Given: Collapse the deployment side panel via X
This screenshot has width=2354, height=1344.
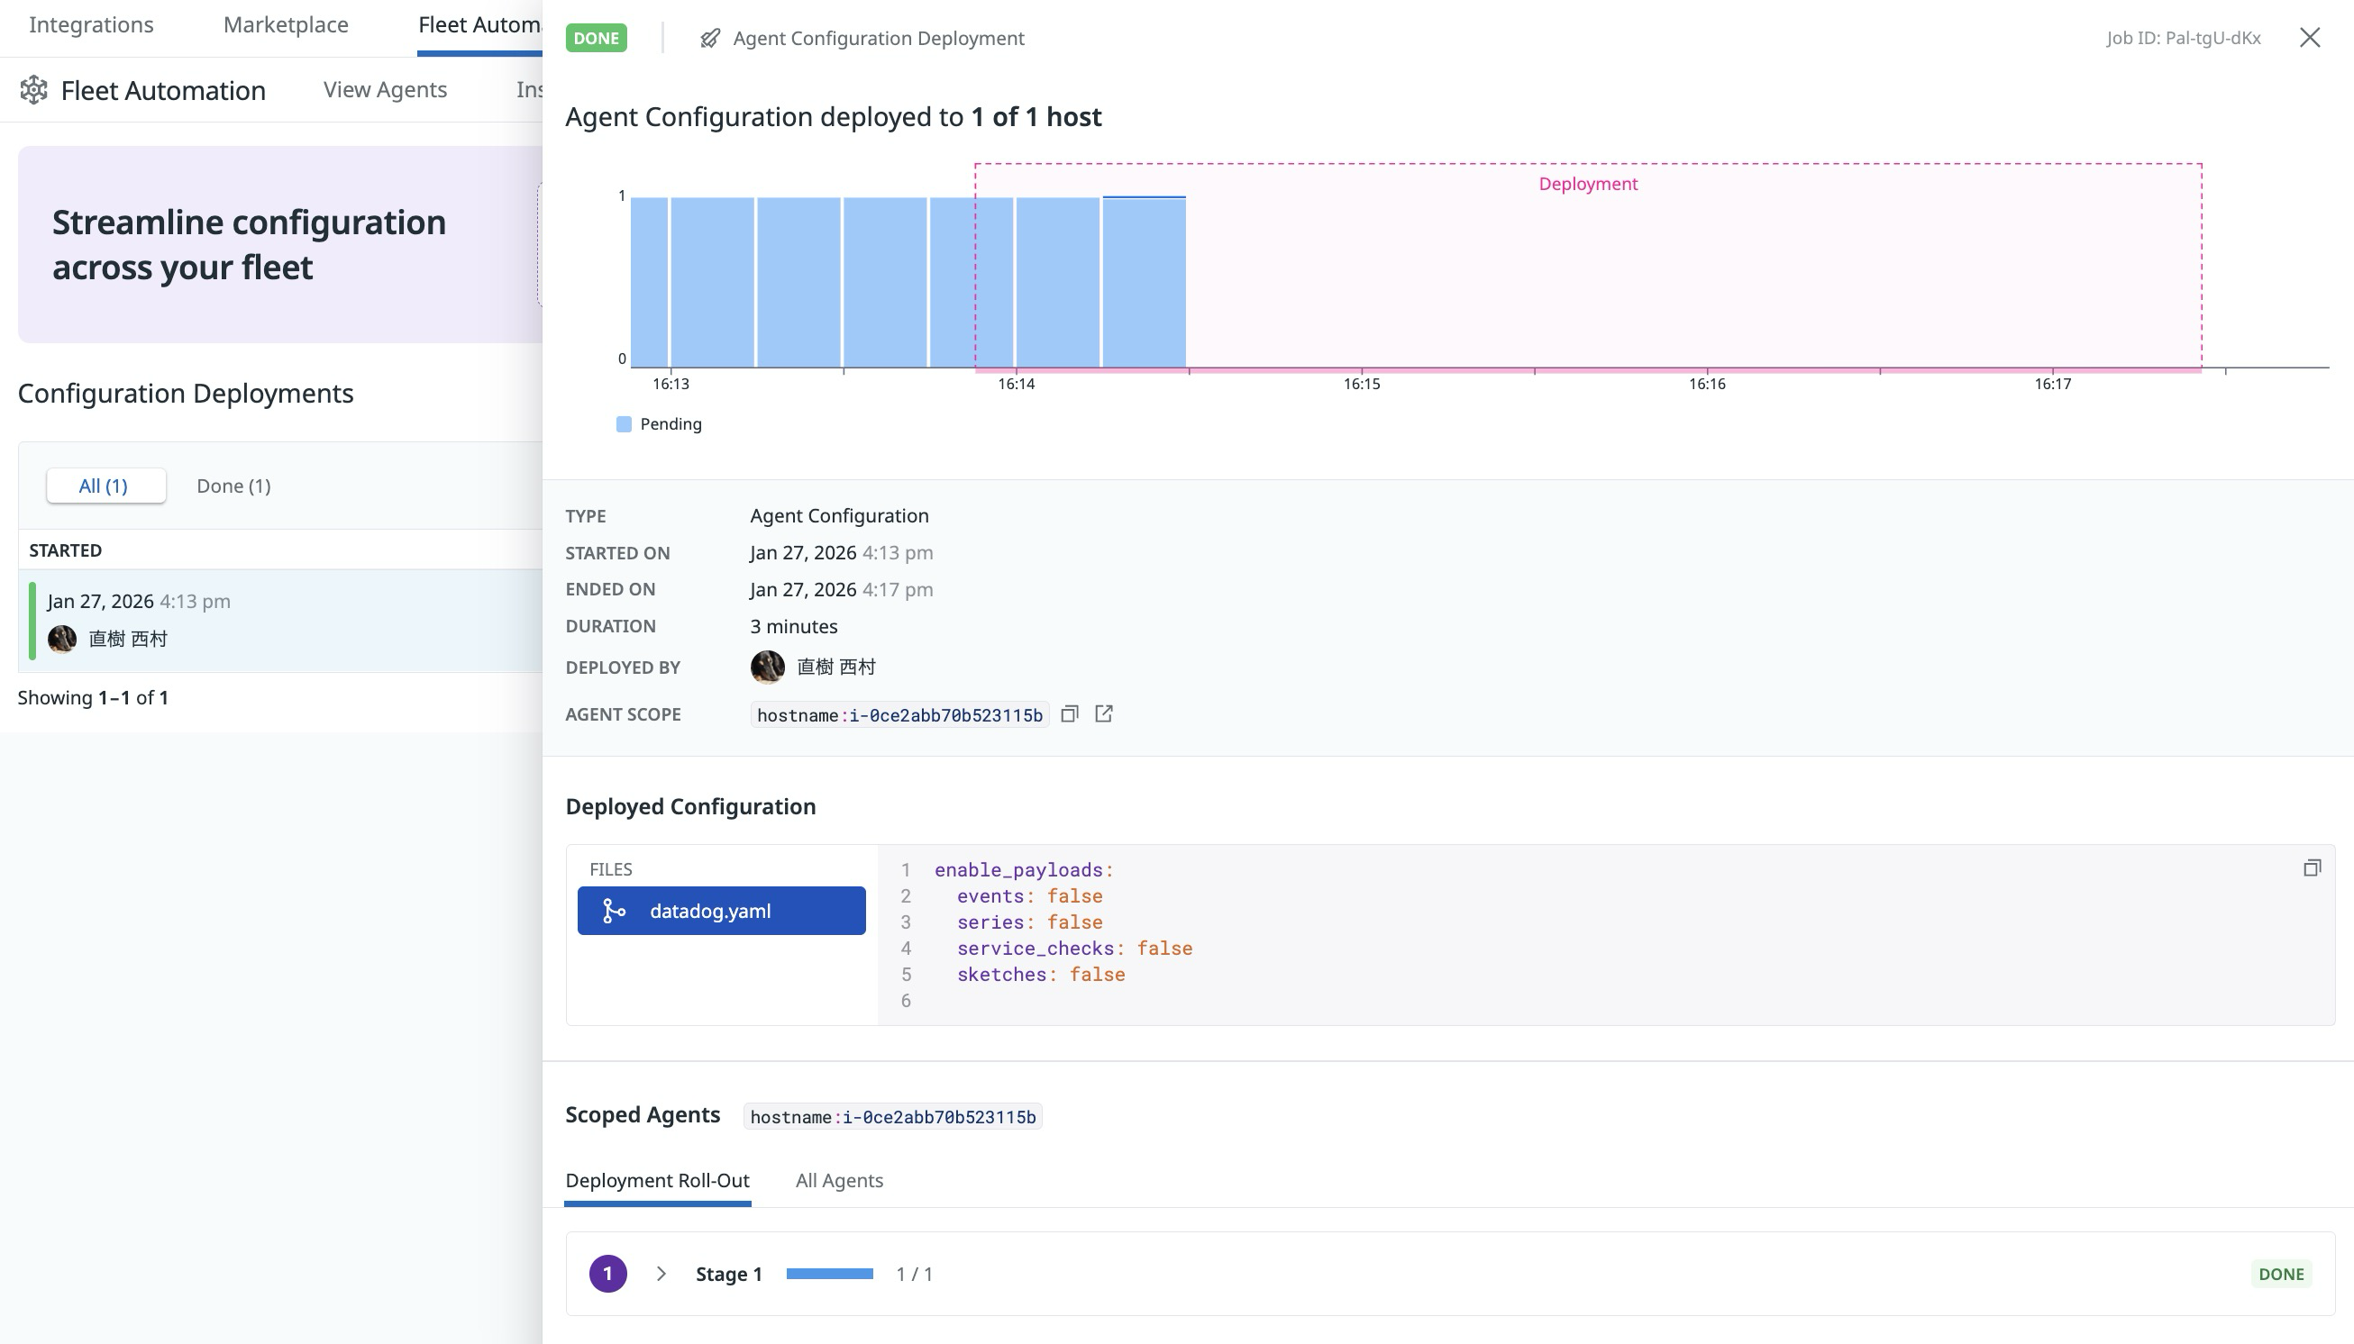Looking at the screenshot, I should tap(2312, 38).
